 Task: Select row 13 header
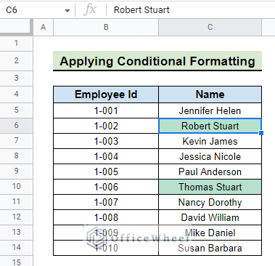click(x=16, y=233)
